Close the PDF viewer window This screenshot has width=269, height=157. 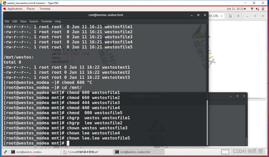point(263,16)
